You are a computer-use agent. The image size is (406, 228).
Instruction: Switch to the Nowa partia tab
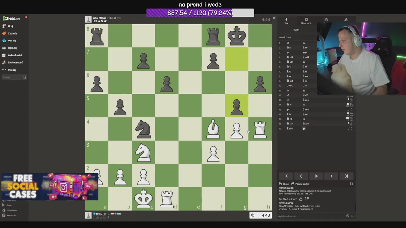click(x=306, y=21)
